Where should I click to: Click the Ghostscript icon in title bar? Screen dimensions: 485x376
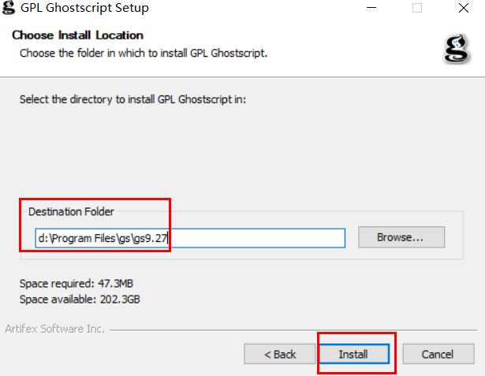click(9, 9)
